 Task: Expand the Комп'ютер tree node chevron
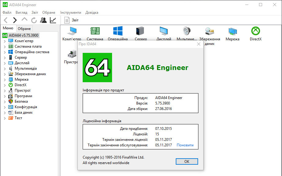click(x=5, y=41)
